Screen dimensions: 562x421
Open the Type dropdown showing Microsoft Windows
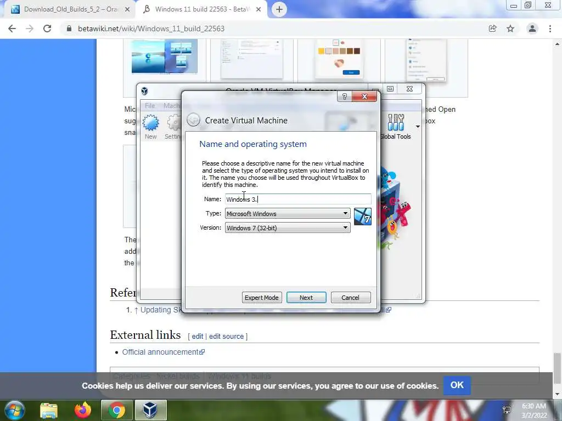pos(288,214)
